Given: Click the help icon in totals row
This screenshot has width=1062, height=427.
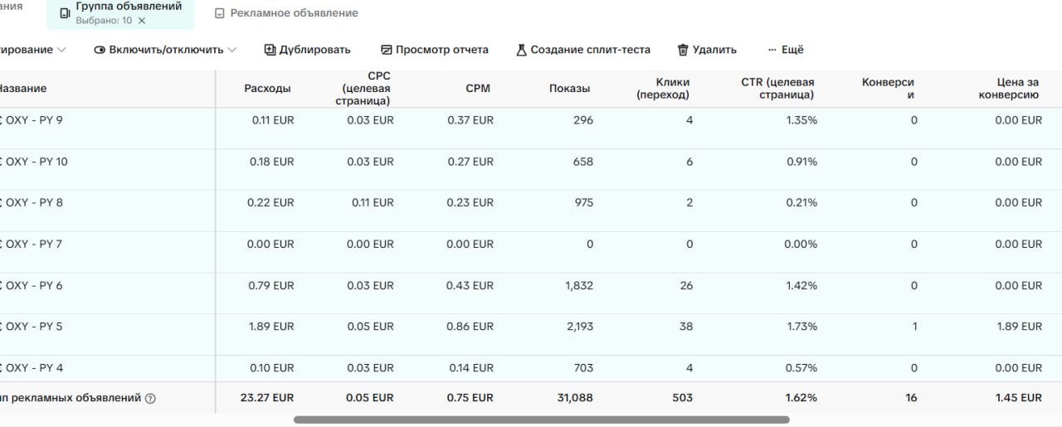Looking at the screenshot, I should 150,399.
